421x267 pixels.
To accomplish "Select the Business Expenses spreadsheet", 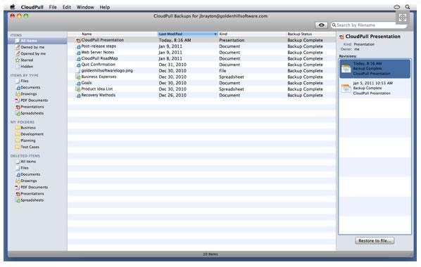I will point(99,77).
